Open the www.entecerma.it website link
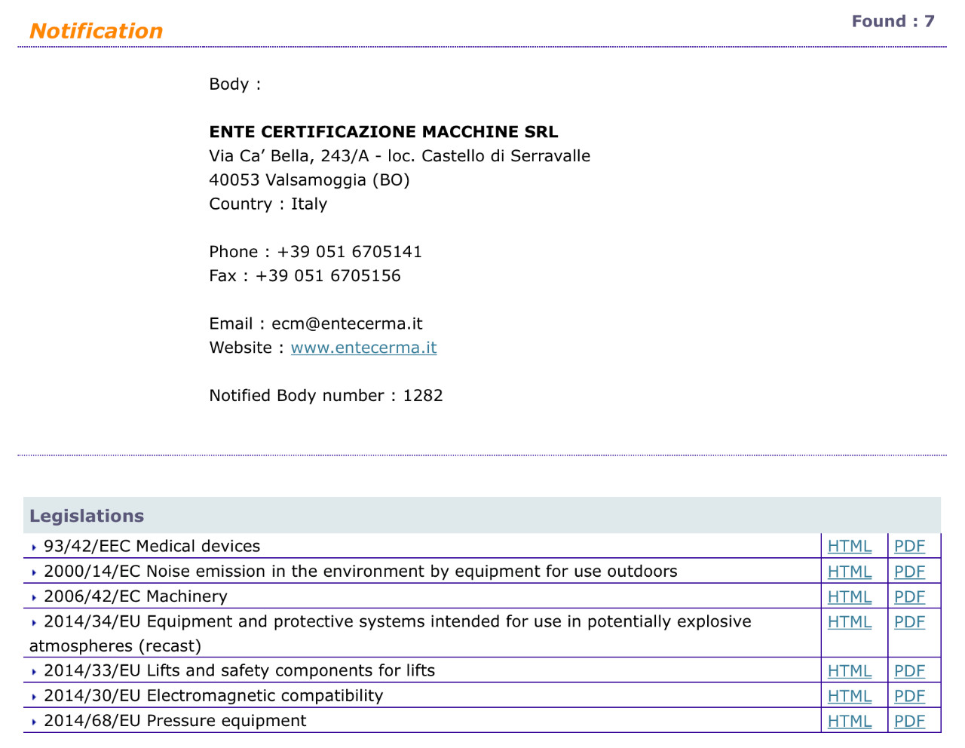The width and height of the screenshot is (965, 748). pos(363,348)
